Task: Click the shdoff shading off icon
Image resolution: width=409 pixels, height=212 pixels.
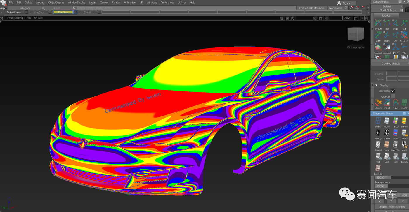Action: pyautogui.click(x=378, y=121)
